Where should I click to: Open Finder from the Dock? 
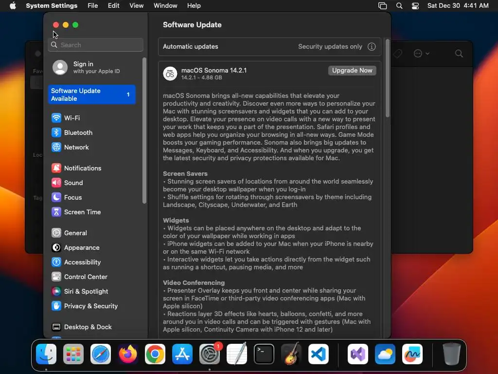pos(46,354)
